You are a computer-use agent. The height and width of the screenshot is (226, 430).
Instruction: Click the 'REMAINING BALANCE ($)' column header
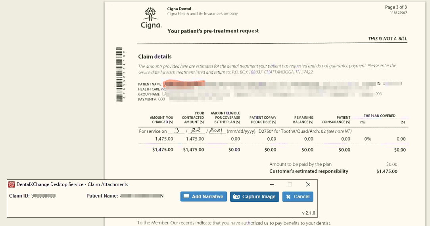(303, 120)
